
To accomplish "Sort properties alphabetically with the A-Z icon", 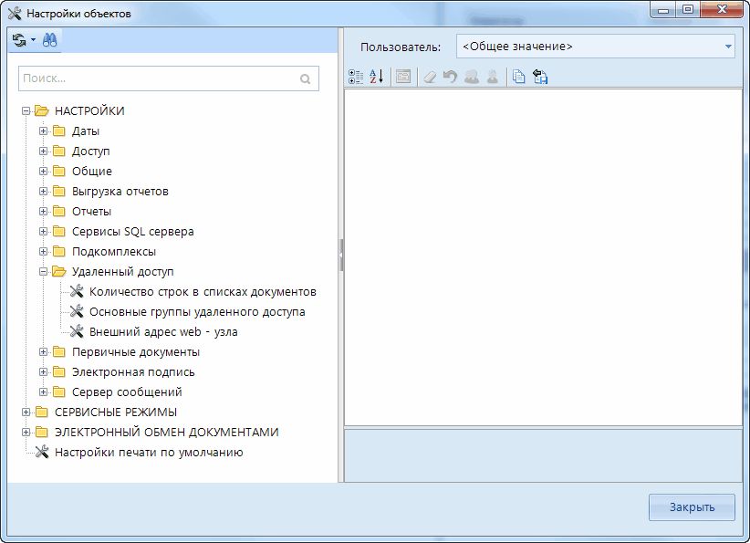I will (x=377, y=78).
